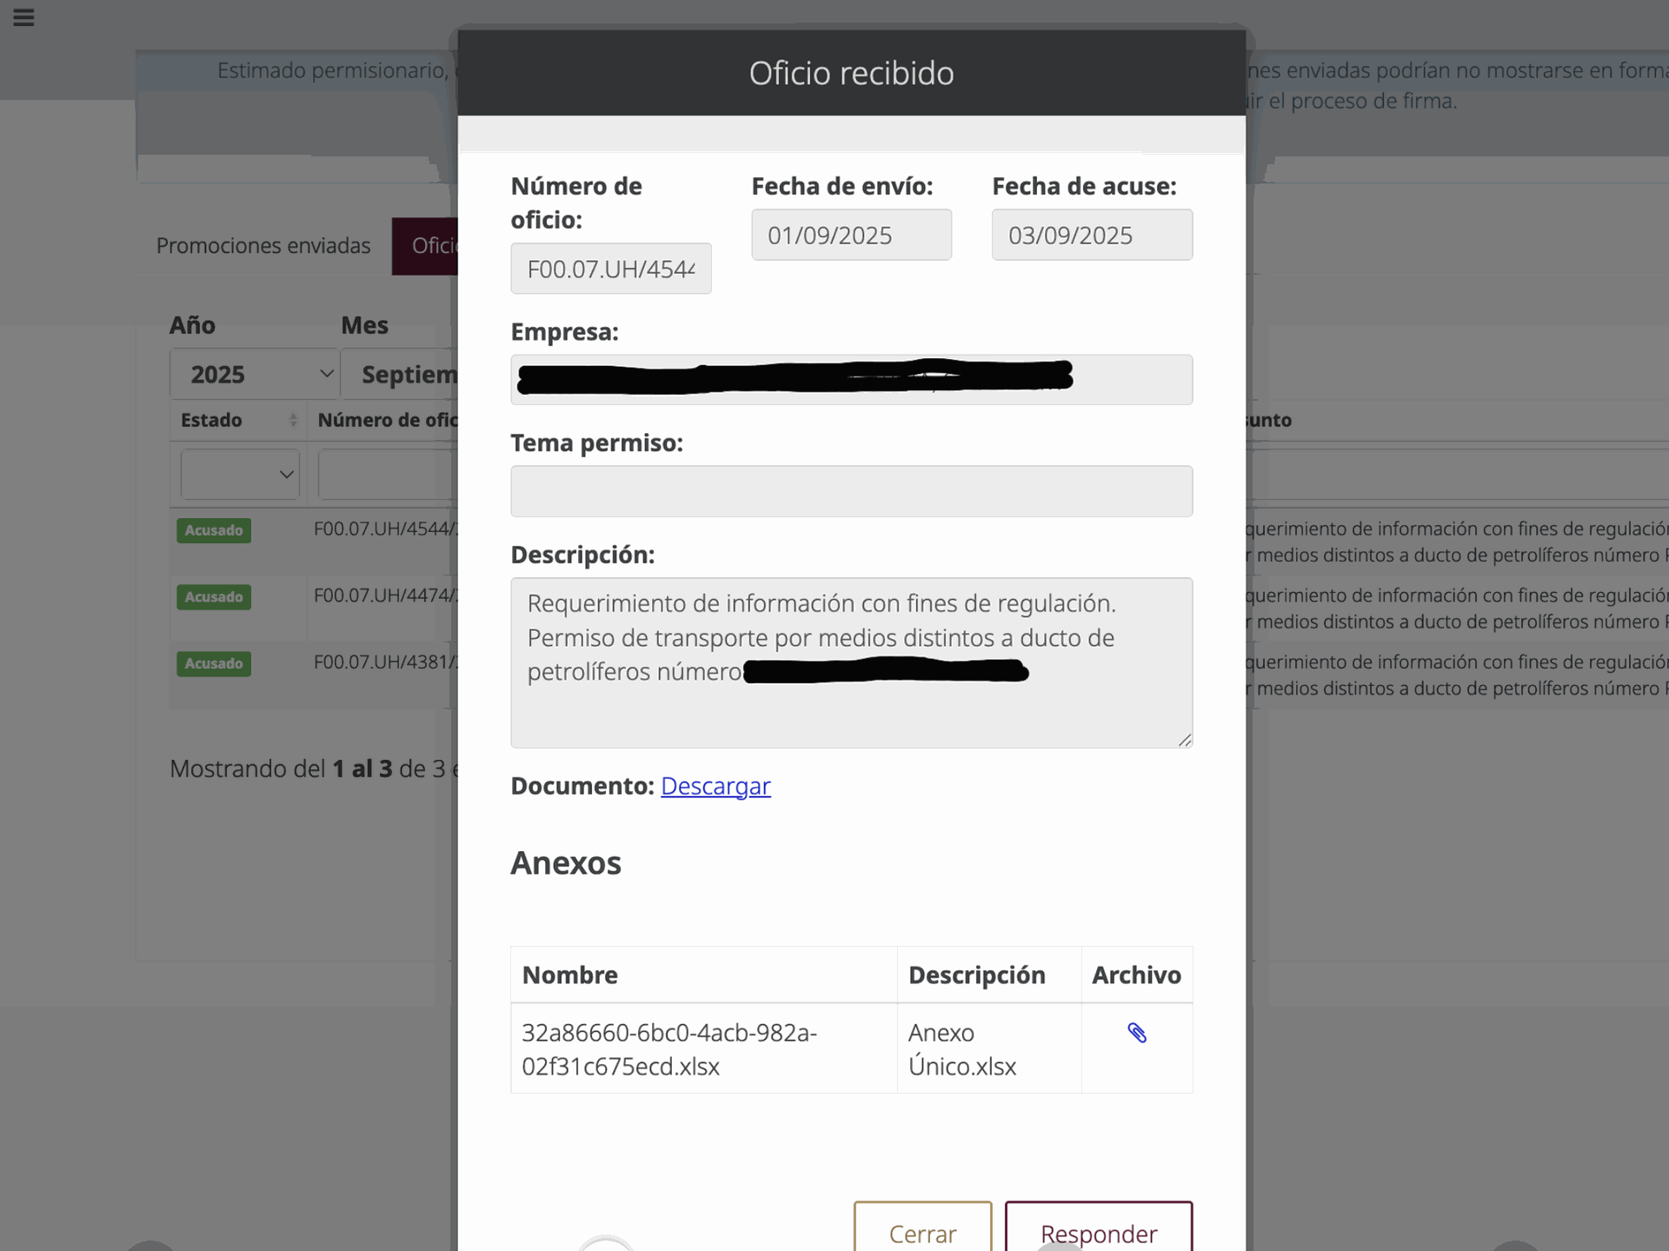Open the Estado filter dropdown in the table
1669x1251 pixels.
click(x=240, y=474)
